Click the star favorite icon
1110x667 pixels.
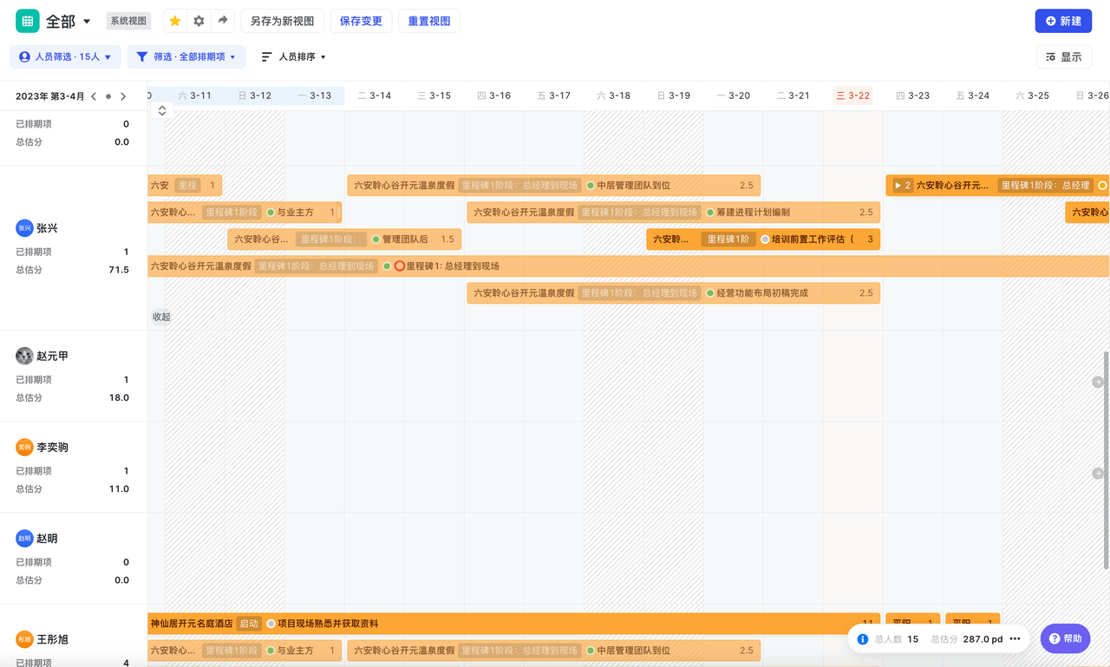click(x=175, y=21)
